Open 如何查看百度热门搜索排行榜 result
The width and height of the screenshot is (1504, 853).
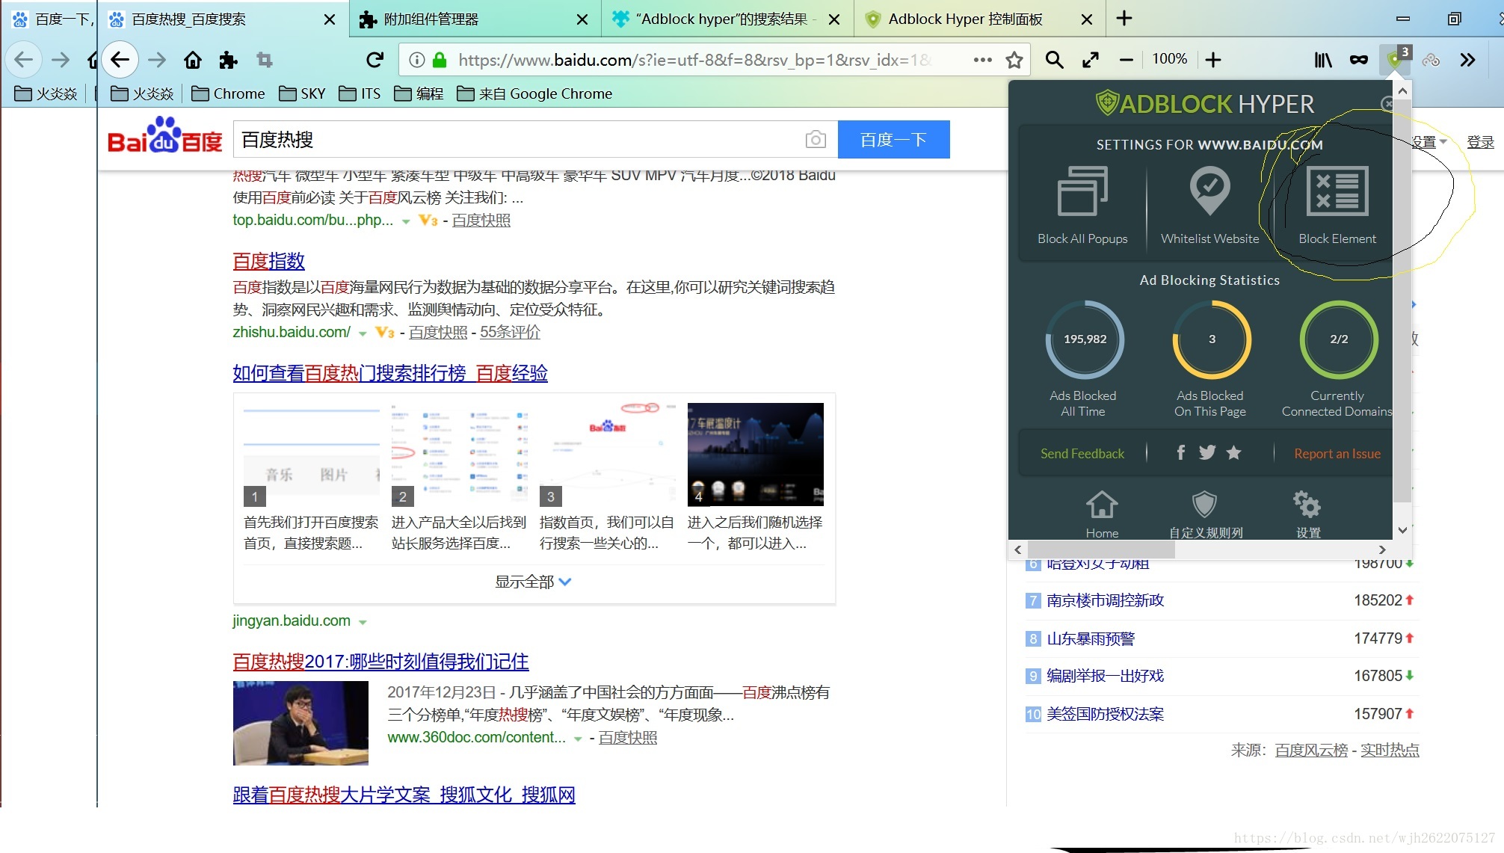click(389, 373)
